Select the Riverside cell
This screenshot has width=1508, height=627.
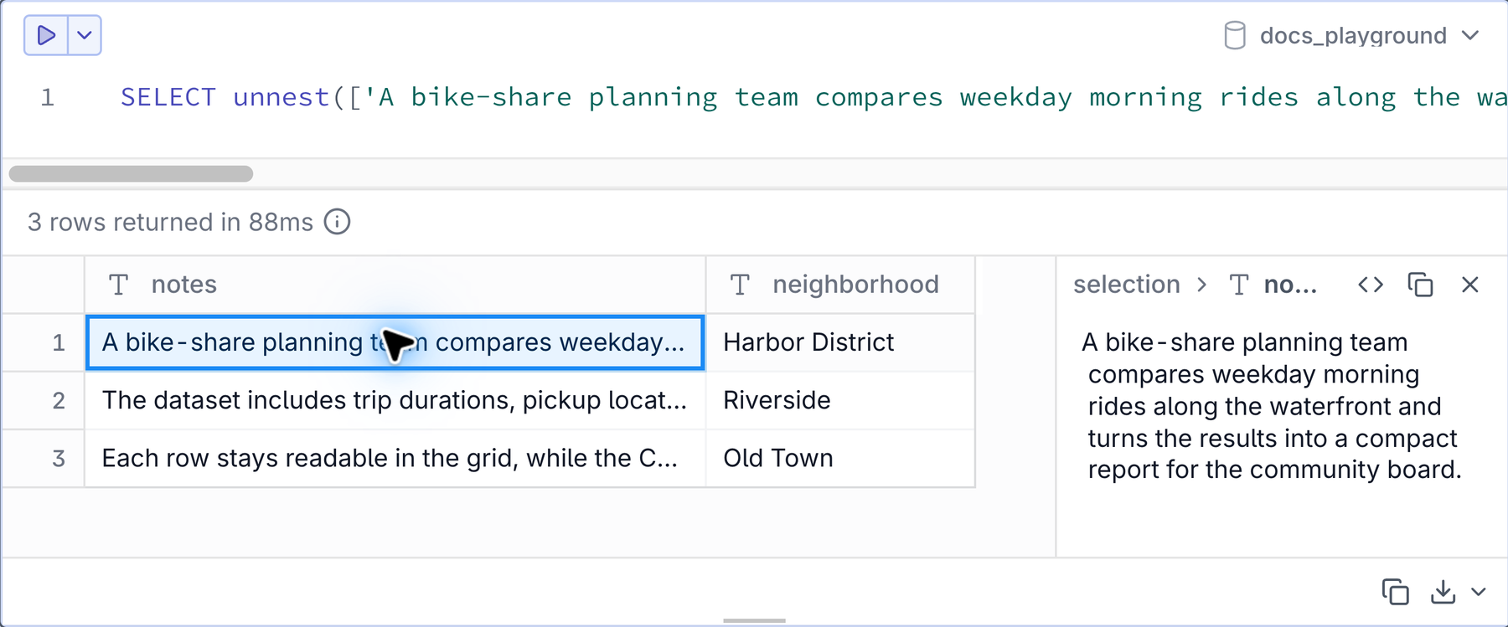click(x=840, y=400)
